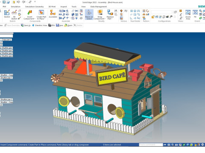Click the Insert Component button
Image resolution: width=205 pixels, height=153 pixels.
click(x=29, y=14)
